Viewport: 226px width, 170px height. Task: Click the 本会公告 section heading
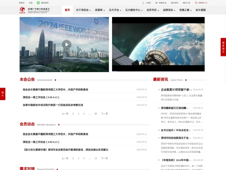coord(27,80)
